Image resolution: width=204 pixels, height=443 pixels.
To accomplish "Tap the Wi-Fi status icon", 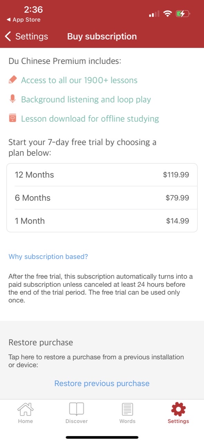I will pyautogui.click(x=168, y=14).
